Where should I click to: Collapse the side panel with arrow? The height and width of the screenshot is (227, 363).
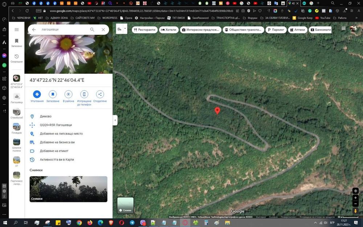tap(115, 120)
